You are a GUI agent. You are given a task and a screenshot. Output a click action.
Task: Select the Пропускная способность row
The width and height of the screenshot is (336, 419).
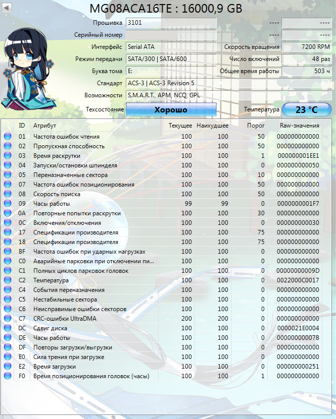[x=162, y=146]
